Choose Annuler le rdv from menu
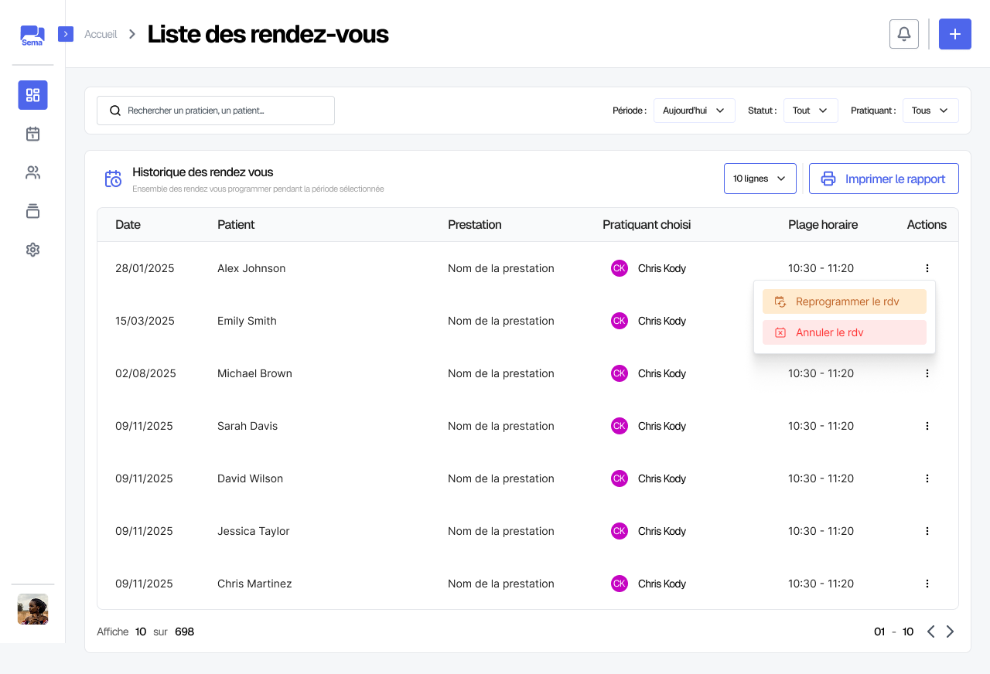The width and height of the screenshot is (990, 674). [x=845, y=332]
